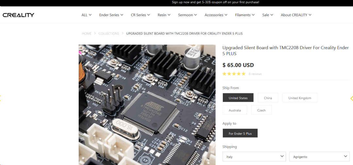Click the breadcrumb arrow after HOME
The height and width of the screenshot is (165, 353).
tap(95, 34)
